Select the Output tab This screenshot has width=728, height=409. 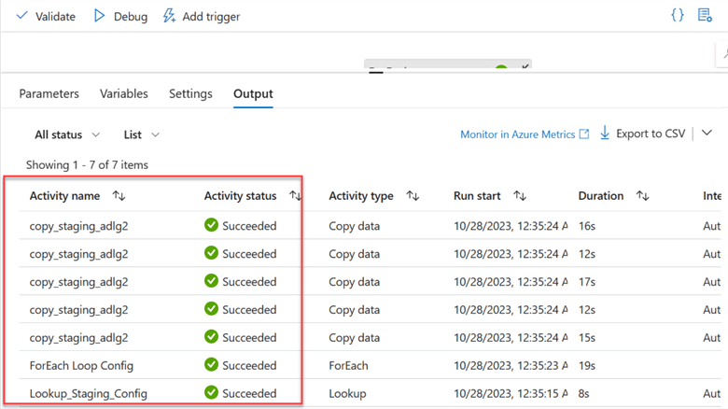coord(253,94)
